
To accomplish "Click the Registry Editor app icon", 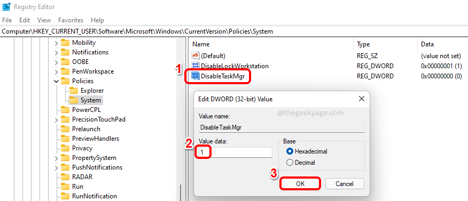I will coord(6,6).
